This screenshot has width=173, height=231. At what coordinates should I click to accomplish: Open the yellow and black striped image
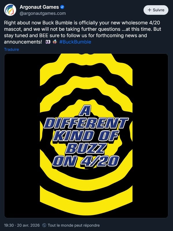click(x=86, y=136)
